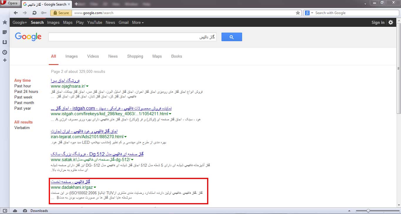Reload the page with refresh icon
Screen dimensions: 401x214
pos(34,13)
